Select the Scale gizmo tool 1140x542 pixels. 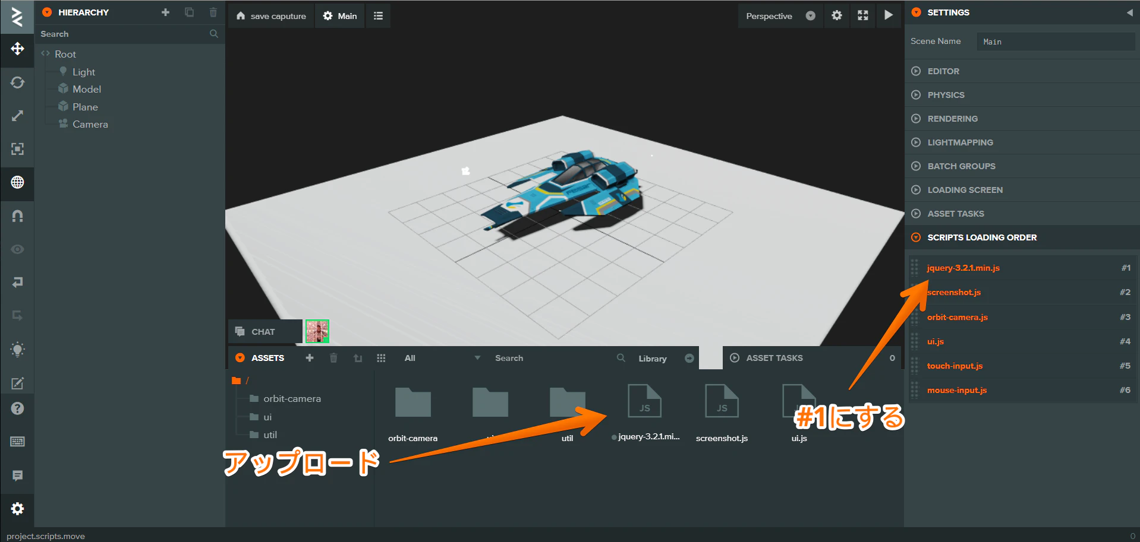(17, 116)
